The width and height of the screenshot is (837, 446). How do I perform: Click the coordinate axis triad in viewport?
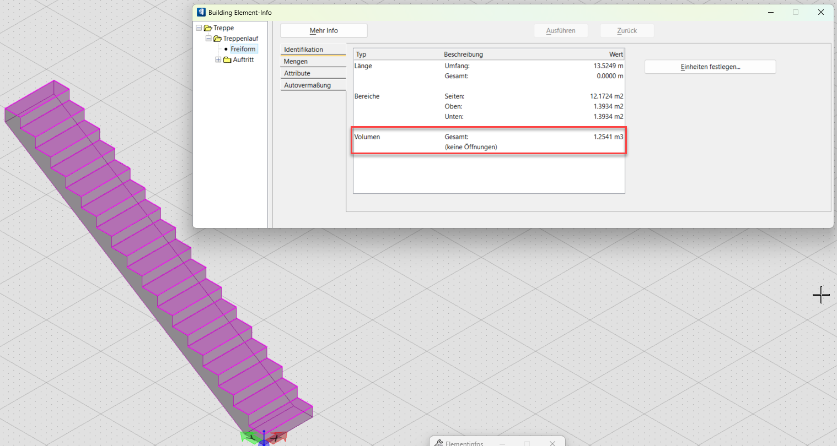click(264, 438)
